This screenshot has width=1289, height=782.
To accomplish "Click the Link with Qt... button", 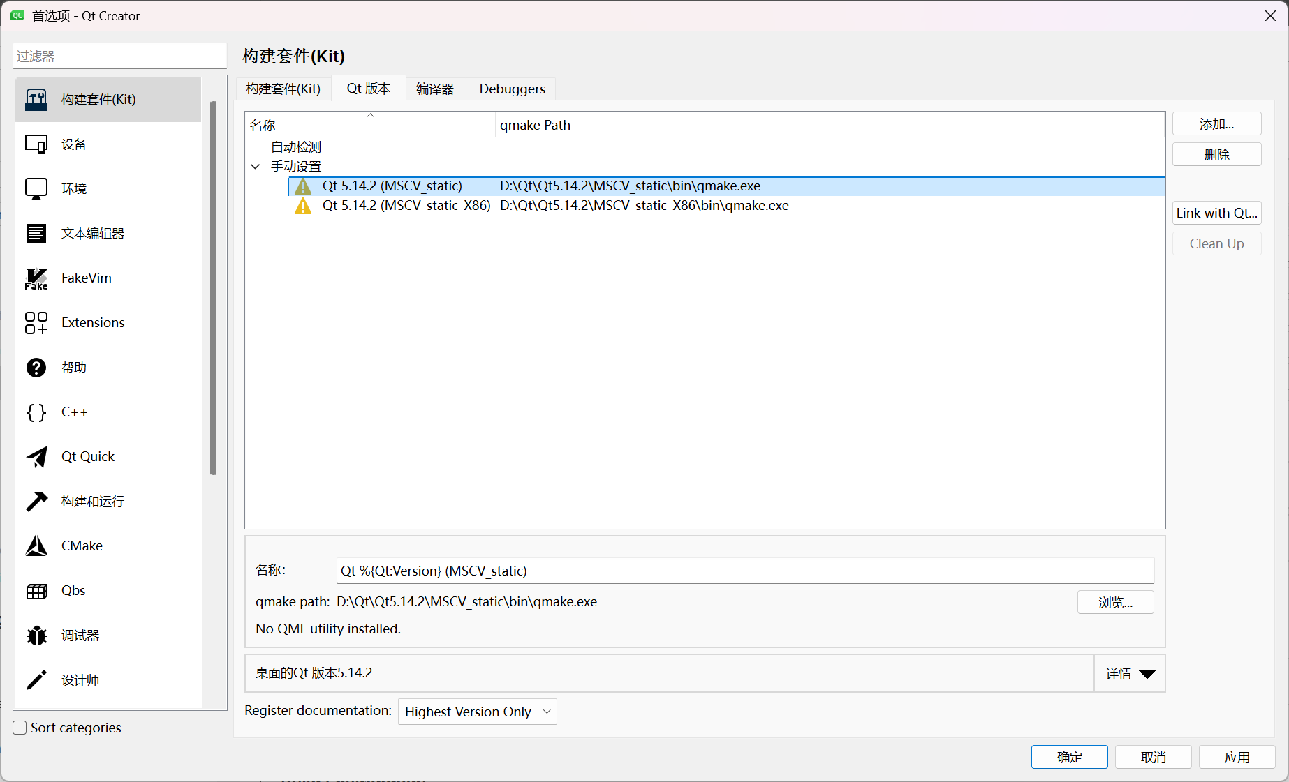I will (1217, 213).
